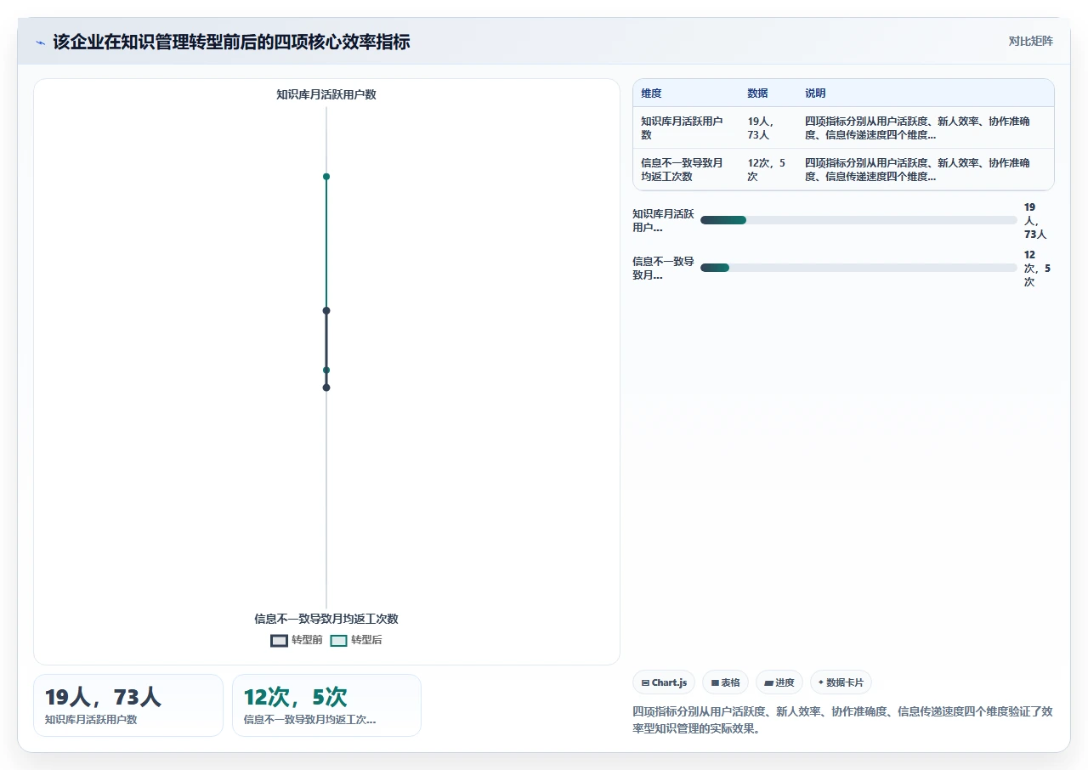Screen dimensions: 1088x770
Task: Click the summary description paragraph below the tags
Action: point(842,720)
